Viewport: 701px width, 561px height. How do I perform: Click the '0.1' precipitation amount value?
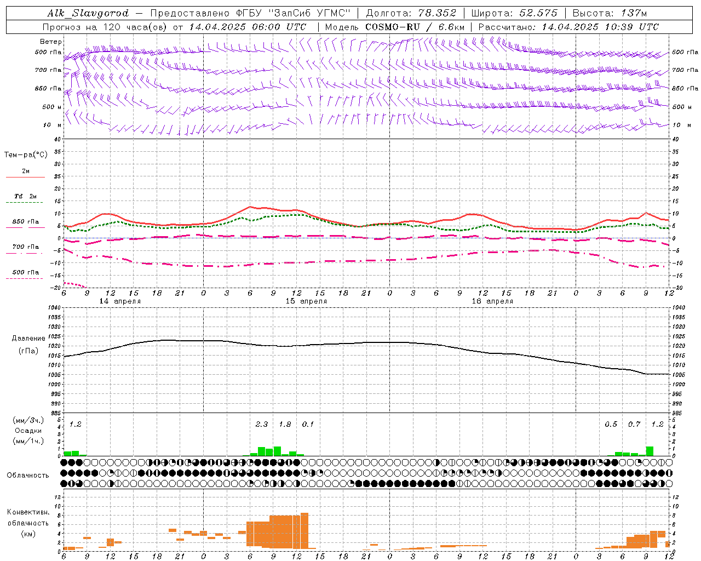point(308,424)
